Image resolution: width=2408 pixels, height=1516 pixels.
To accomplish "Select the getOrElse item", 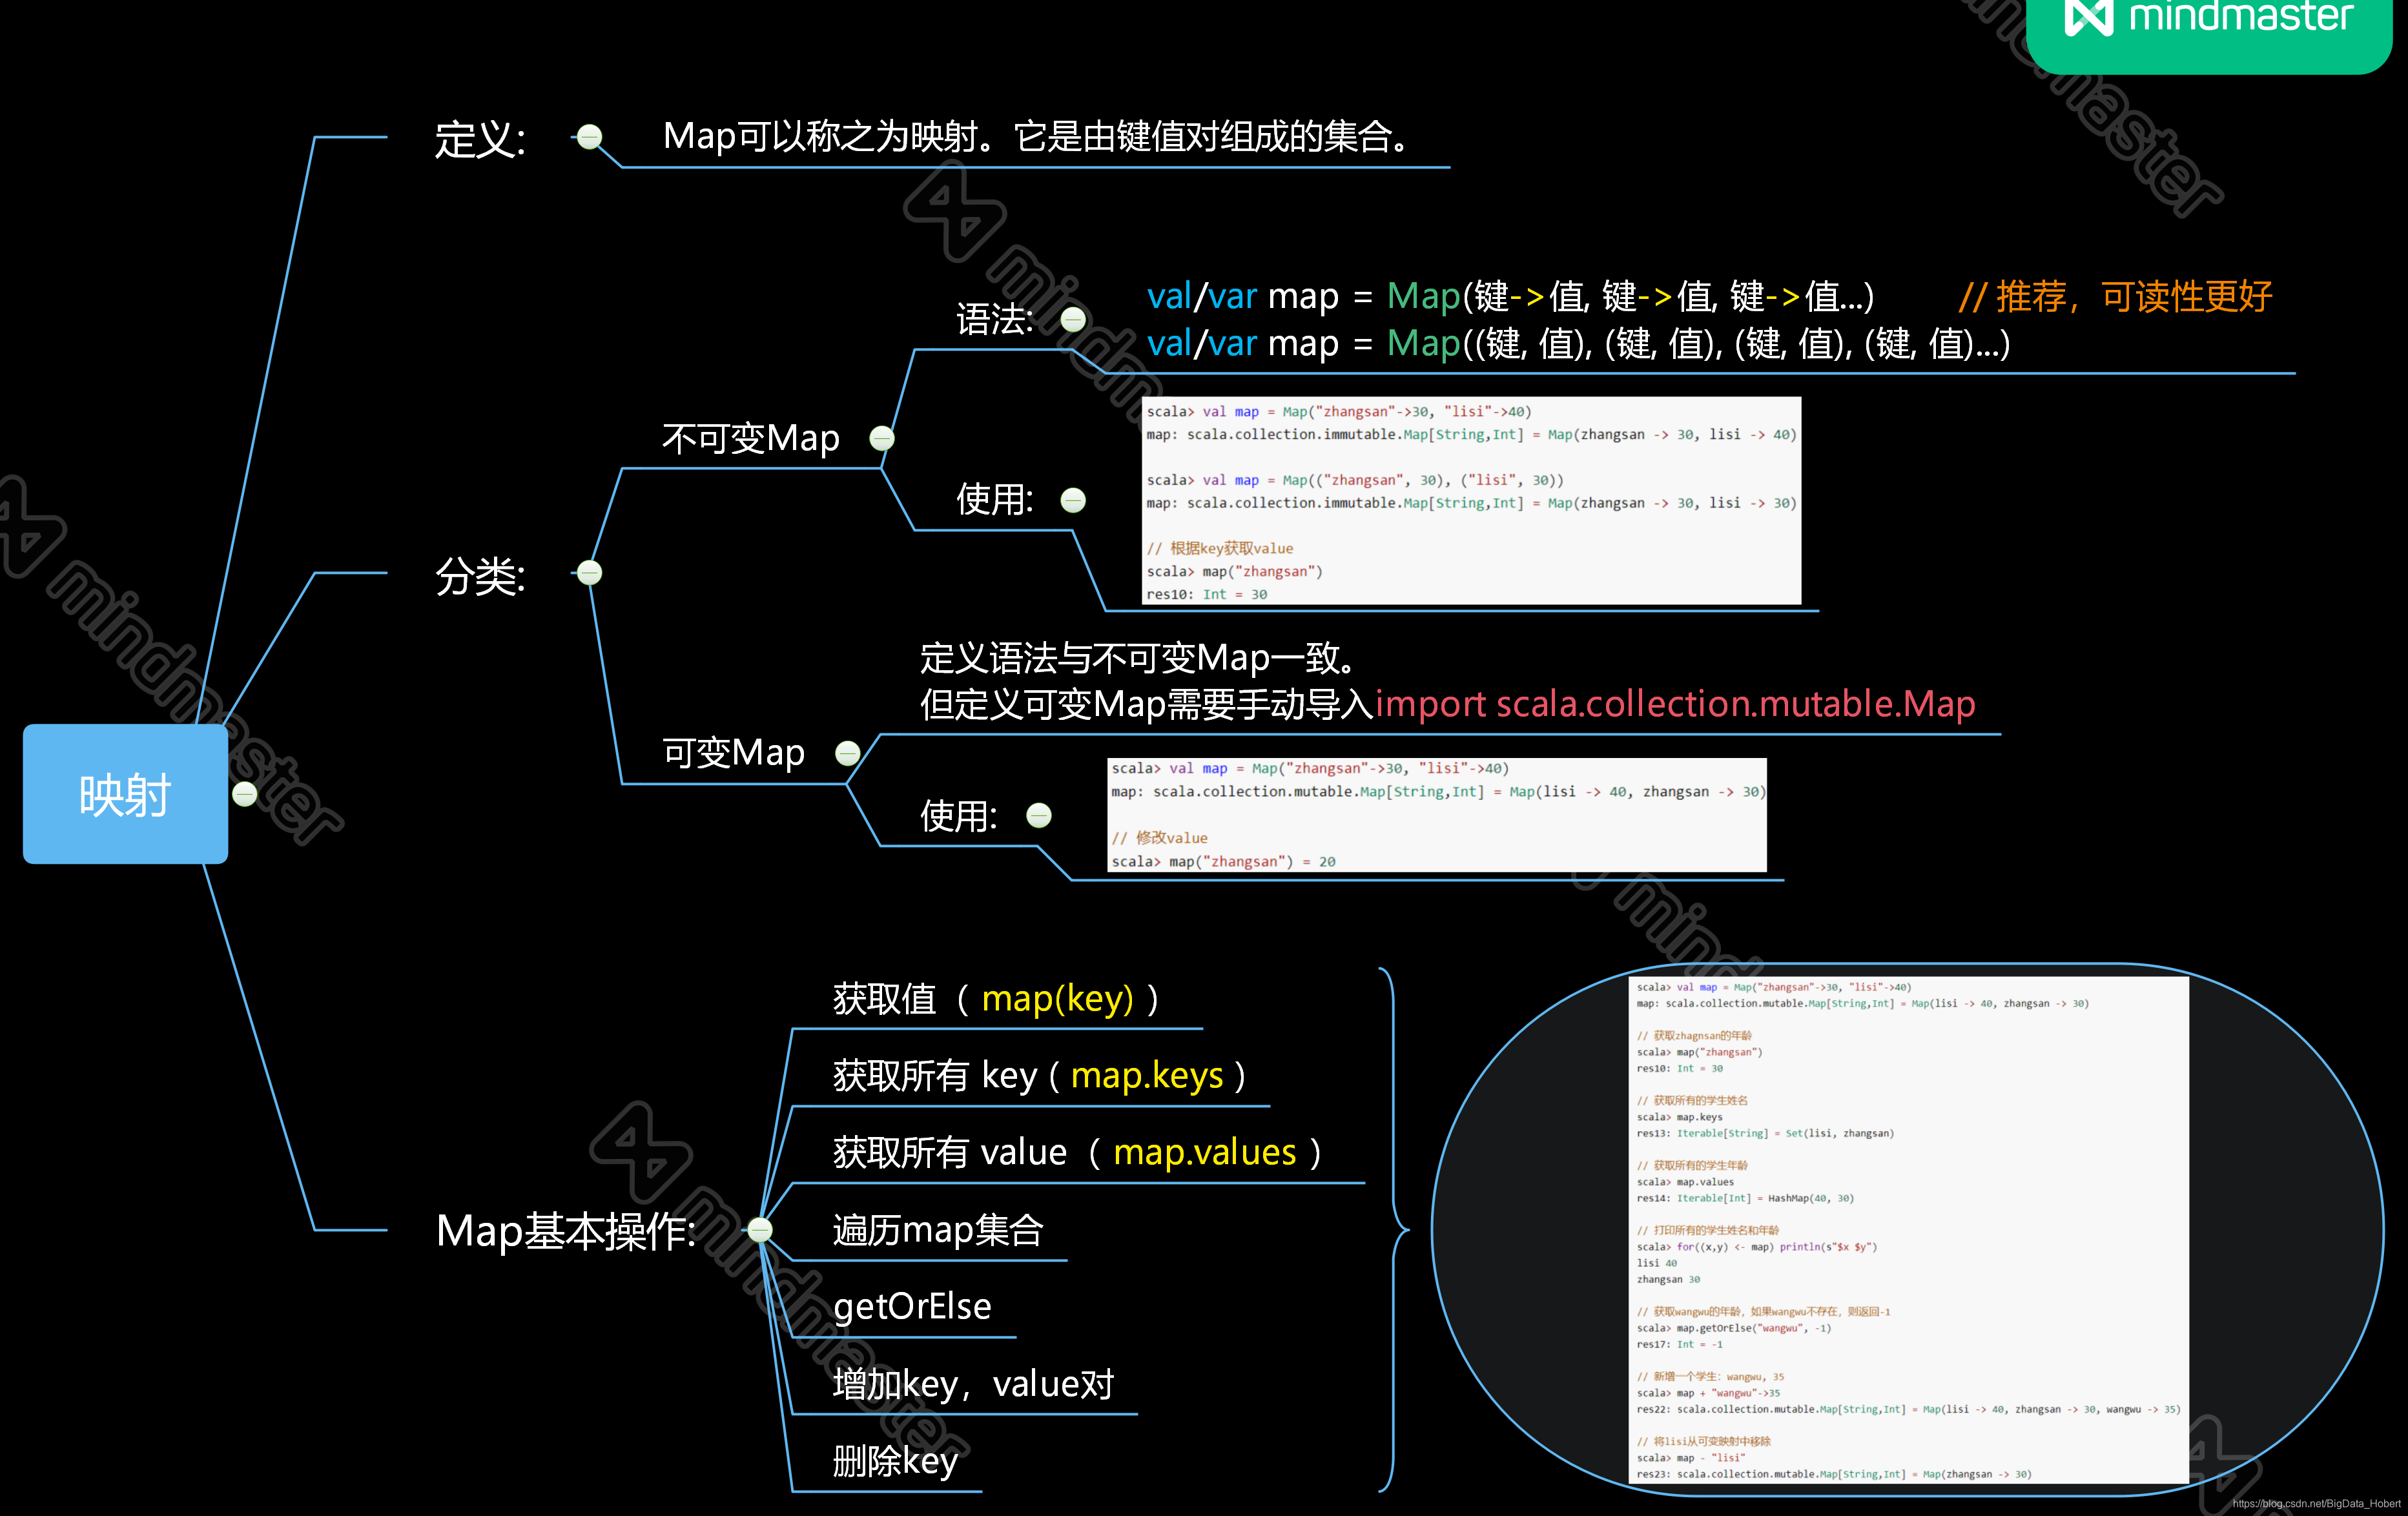I will pos(912,1307).
